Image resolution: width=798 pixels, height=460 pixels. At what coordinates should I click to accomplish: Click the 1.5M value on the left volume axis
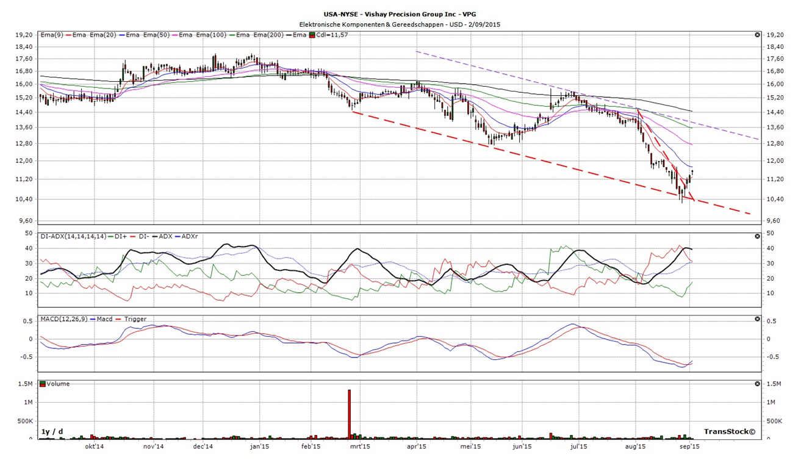point(24,384)
